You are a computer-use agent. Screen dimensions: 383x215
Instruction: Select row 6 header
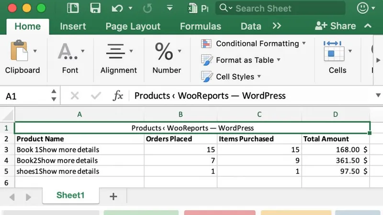tap(7, 183)
